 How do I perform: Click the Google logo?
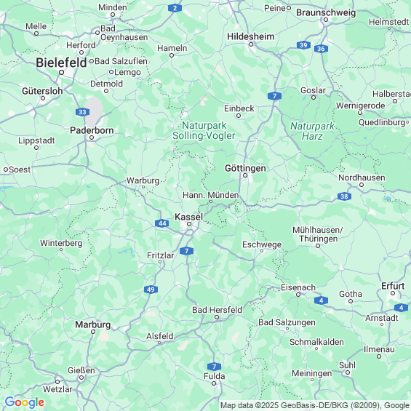pyautogui.click(x=25, y=402)
